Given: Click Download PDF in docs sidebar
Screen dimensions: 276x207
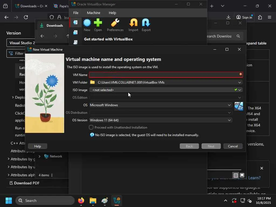Looking at the screenshot, I should (x=25, y=183).
